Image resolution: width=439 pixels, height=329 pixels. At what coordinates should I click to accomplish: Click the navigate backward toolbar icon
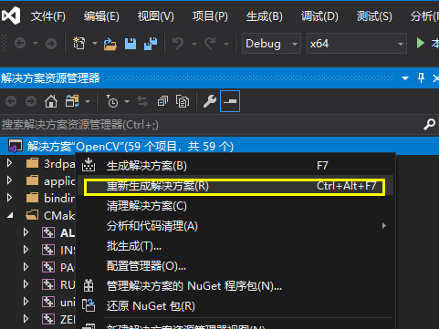pyautogui.click(x=20, y=44)
